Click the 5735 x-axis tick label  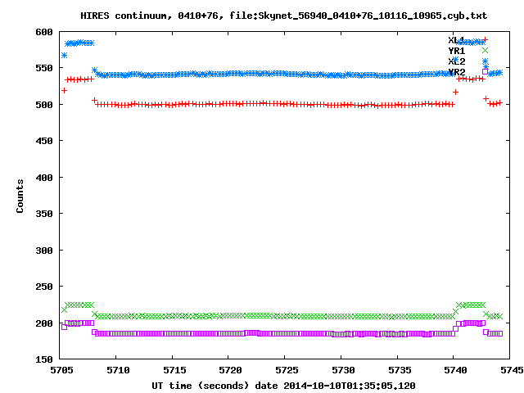coord(400,370)
